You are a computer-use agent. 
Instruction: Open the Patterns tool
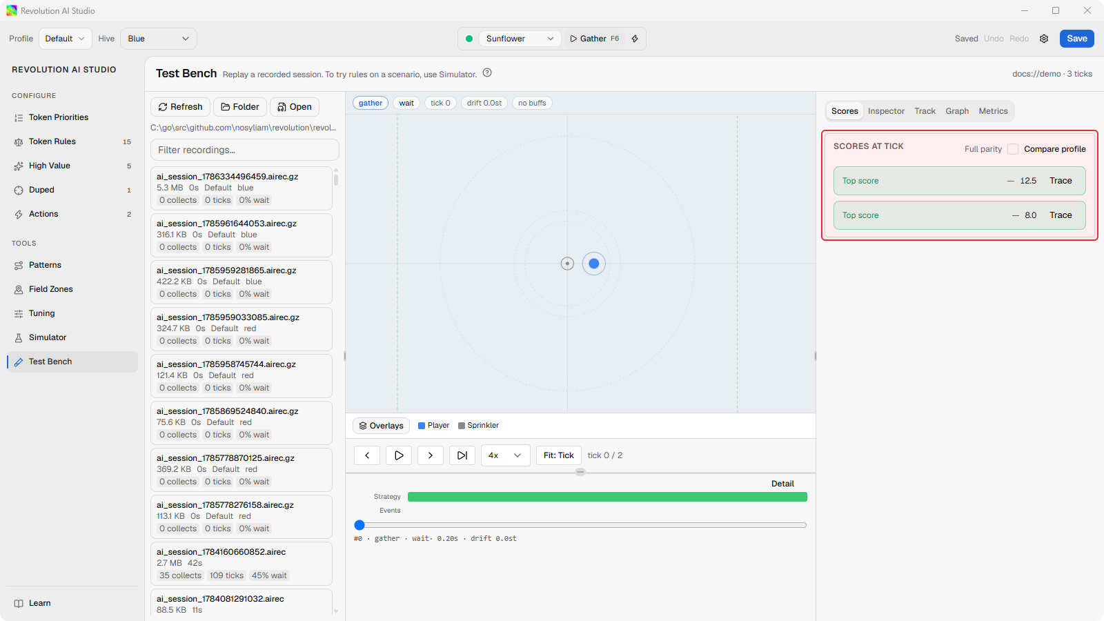(x=72, y=265)
